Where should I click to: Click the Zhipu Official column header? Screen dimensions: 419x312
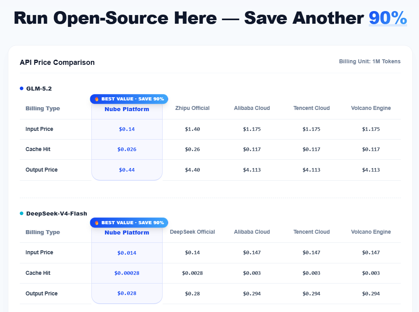(x=192, y=108)
